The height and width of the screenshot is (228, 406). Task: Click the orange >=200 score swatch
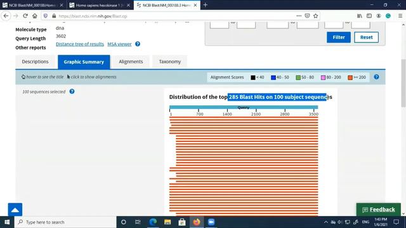[x=350, y=77]
